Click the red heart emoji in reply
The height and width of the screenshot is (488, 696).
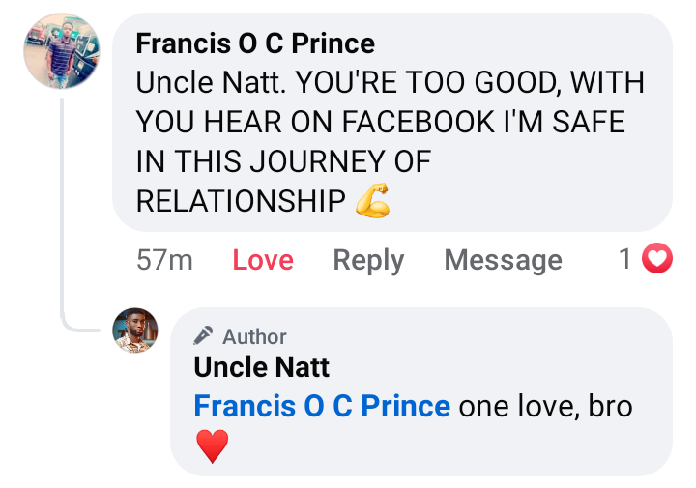coord(212,446)
